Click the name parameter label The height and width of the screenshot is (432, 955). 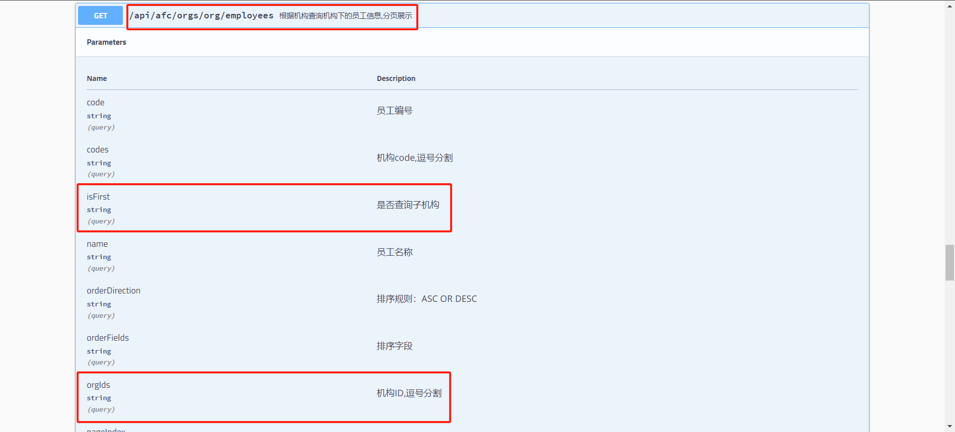click(97, 244)
